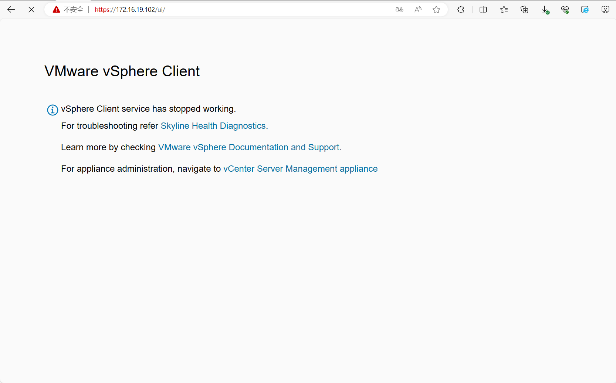Open Skyline Health Diagnostics link

pyautogui.click(x=213, y=126)
